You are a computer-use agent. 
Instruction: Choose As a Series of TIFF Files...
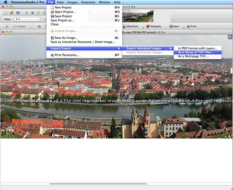(x=198, y=52)
